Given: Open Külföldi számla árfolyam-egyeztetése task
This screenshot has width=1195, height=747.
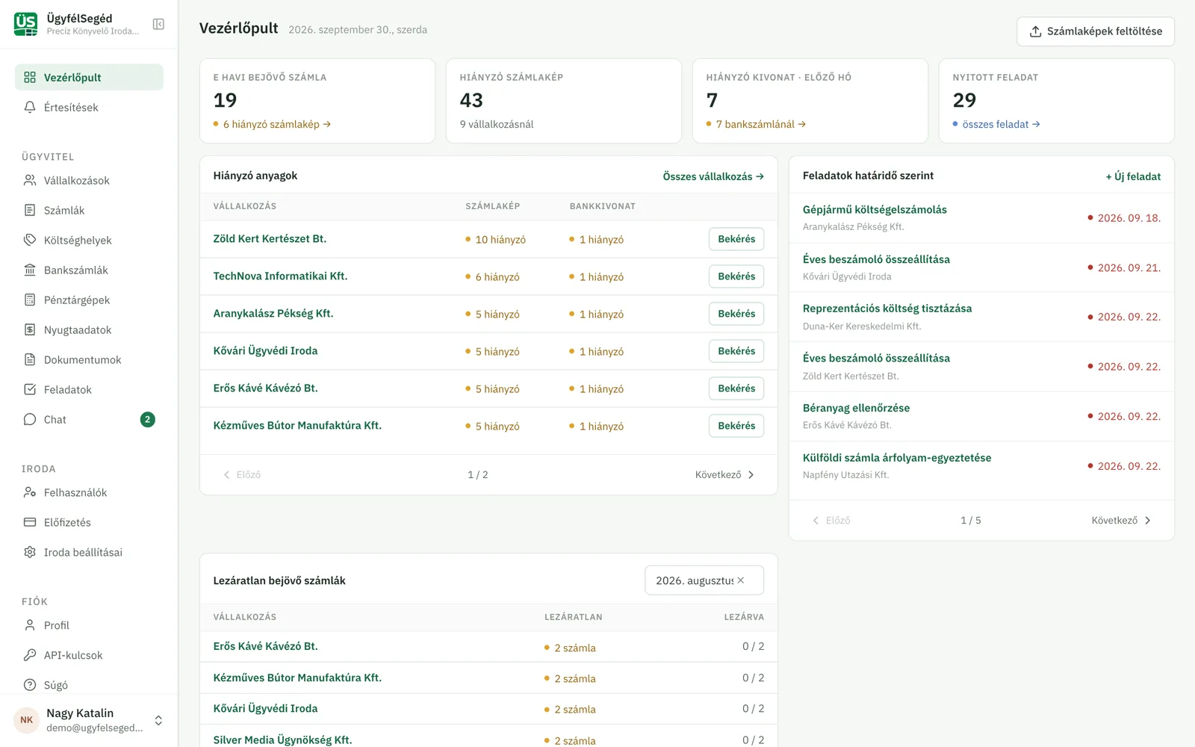Looking at the screenshot, I should point(897,458).
